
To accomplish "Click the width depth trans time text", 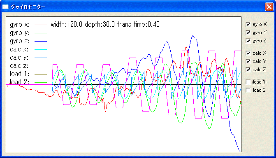I will [x=105, y=24].
